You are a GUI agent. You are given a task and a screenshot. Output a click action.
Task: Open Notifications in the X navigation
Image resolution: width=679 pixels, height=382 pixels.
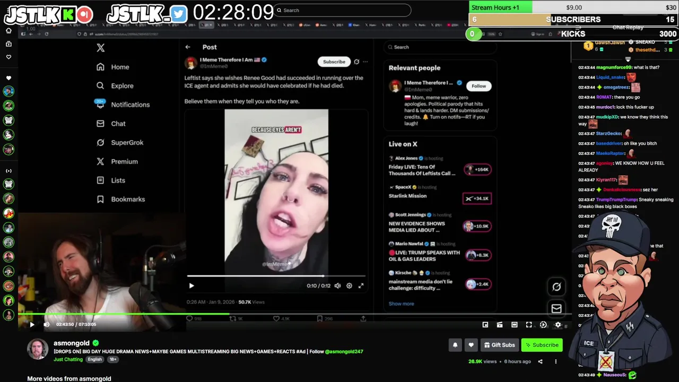[x=123, y=105]
